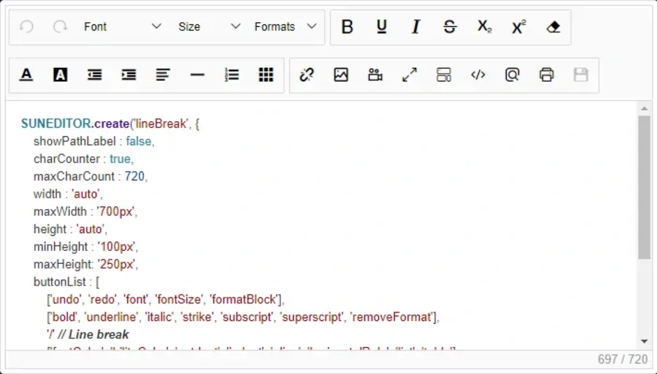The image size is (657, 374).
Task: Open the Size dropdown
Action: pos(209,27)
